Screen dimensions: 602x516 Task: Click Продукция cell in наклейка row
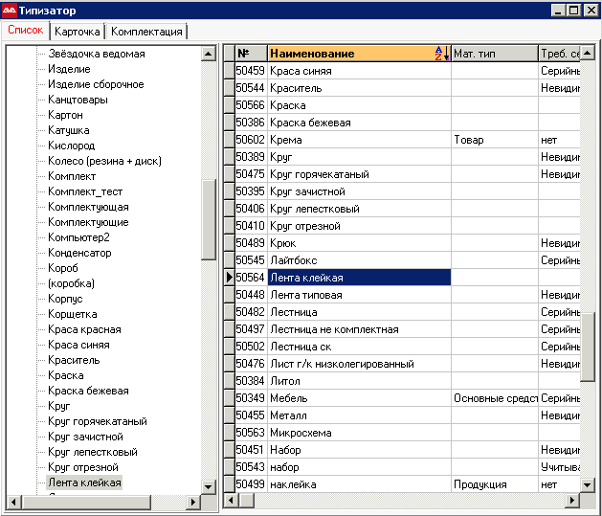(495, 484)
